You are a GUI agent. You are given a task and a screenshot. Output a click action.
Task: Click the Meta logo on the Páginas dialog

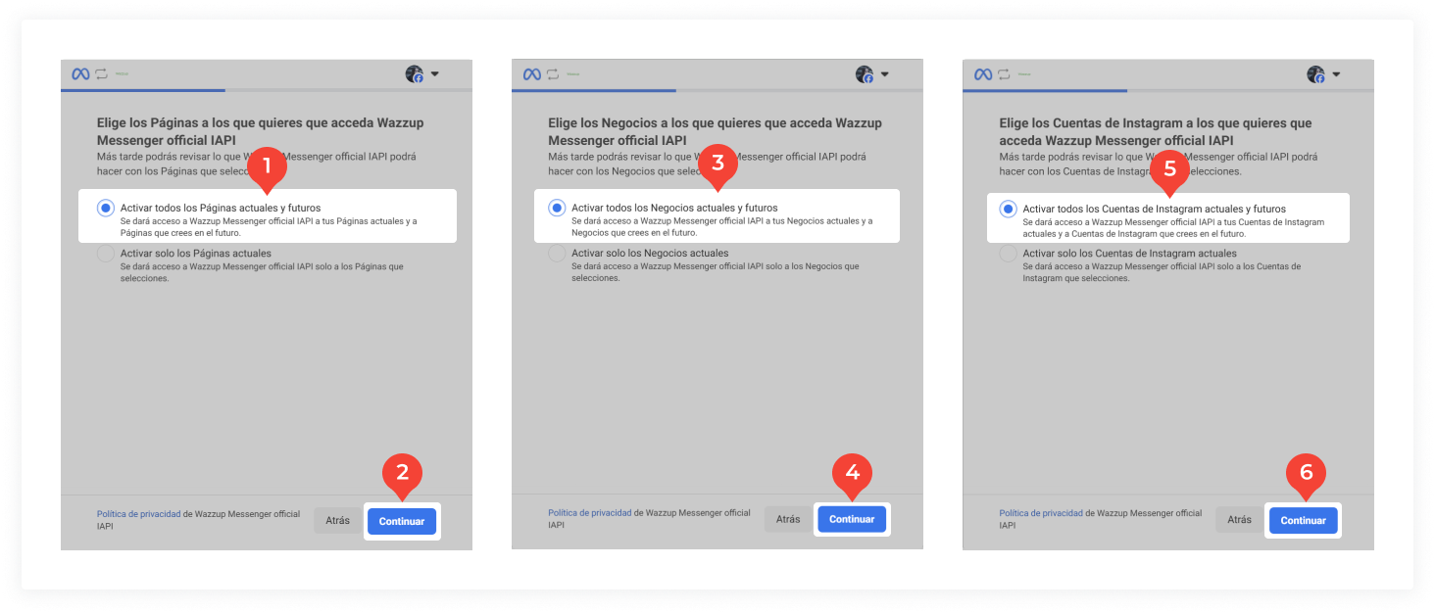click(82, 72)
